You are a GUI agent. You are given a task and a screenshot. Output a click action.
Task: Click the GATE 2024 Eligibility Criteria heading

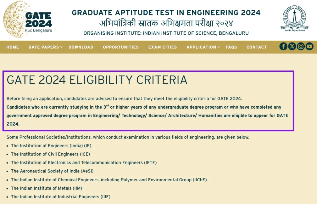coord(97,80)
